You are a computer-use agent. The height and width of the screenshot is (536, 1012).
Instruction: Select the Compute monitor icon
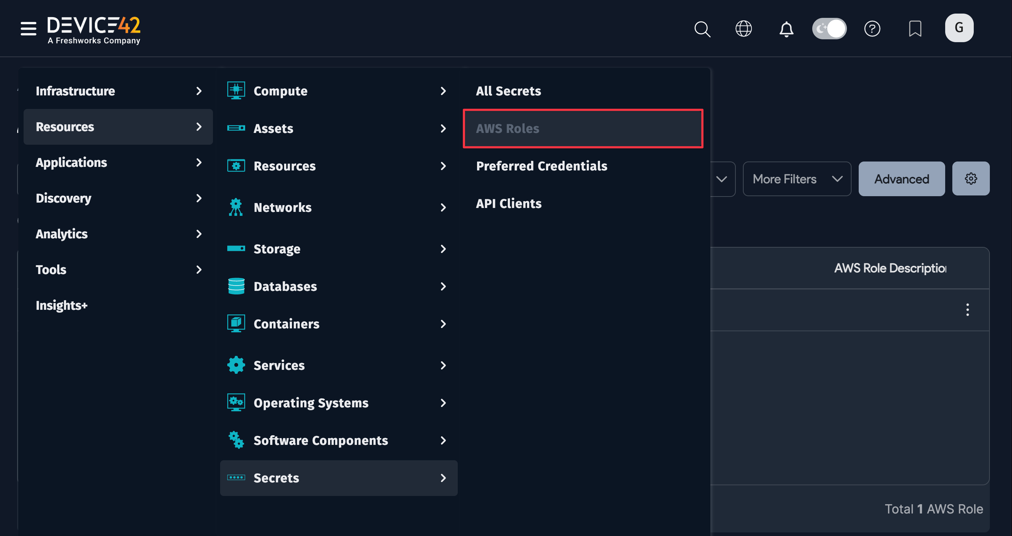point(236,90)
